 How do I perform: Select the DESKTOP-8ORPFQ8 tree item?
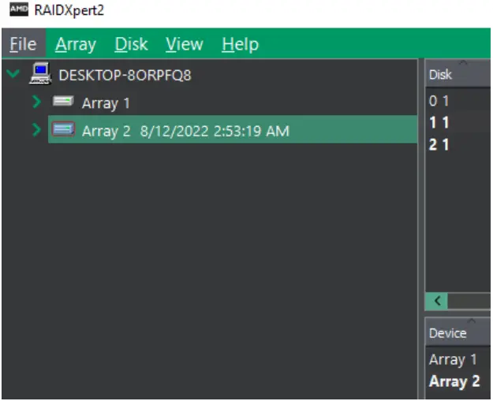point(125,75)
